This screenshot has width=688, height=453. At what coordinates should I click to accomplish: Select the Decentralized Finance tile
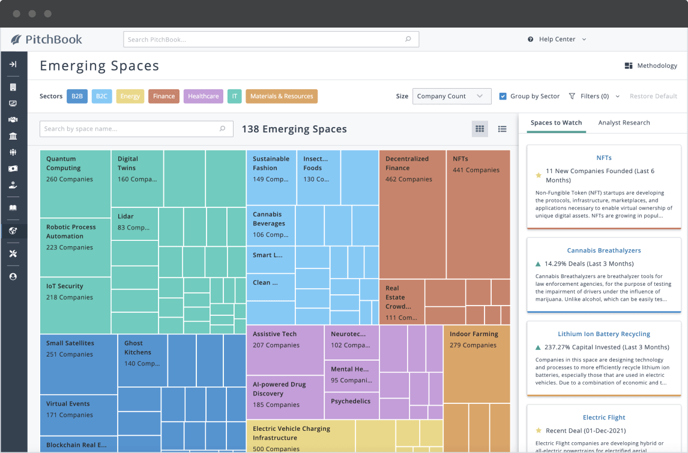coord(412,215)
